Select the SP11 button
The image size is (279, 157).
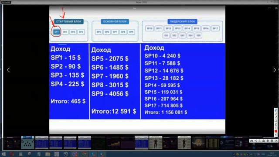tap(159, 28)
